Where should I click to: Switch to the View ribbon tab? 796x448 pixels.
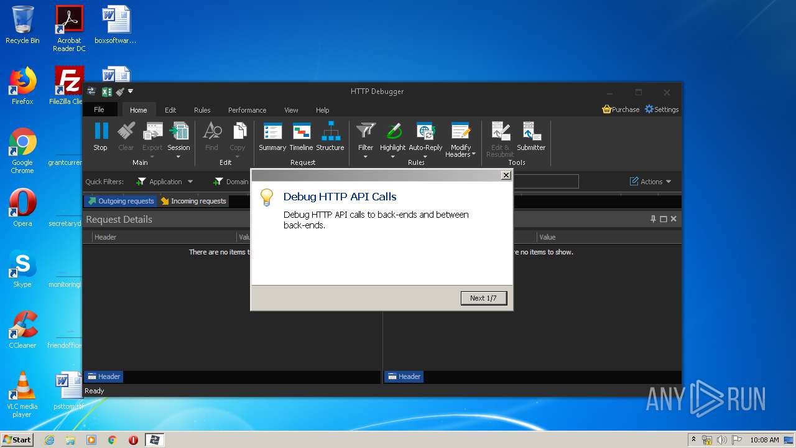(x=291, y=110)
